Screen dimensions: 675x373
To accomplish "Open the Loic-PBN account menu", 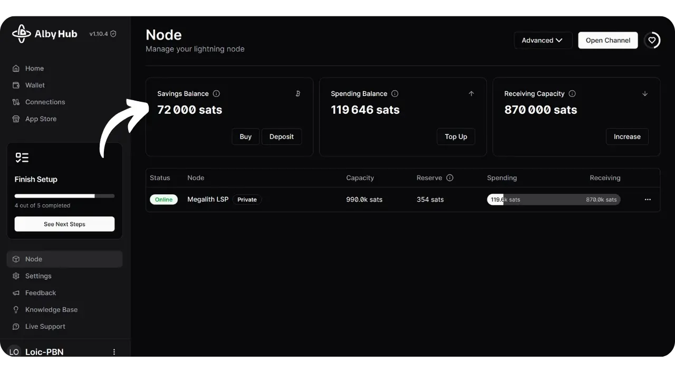I will 114,352.
